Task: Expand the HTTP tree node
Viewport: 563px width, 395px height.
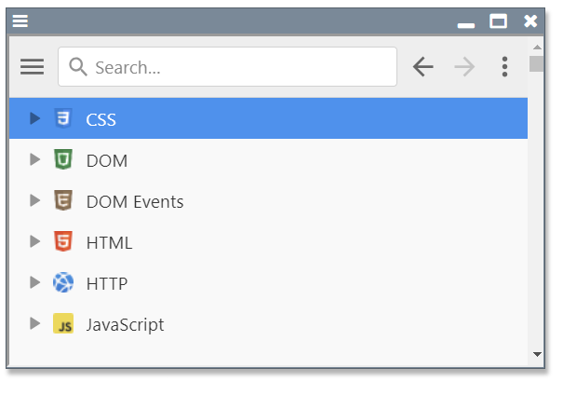Action: pyautogui.click(x=35, y=282)
